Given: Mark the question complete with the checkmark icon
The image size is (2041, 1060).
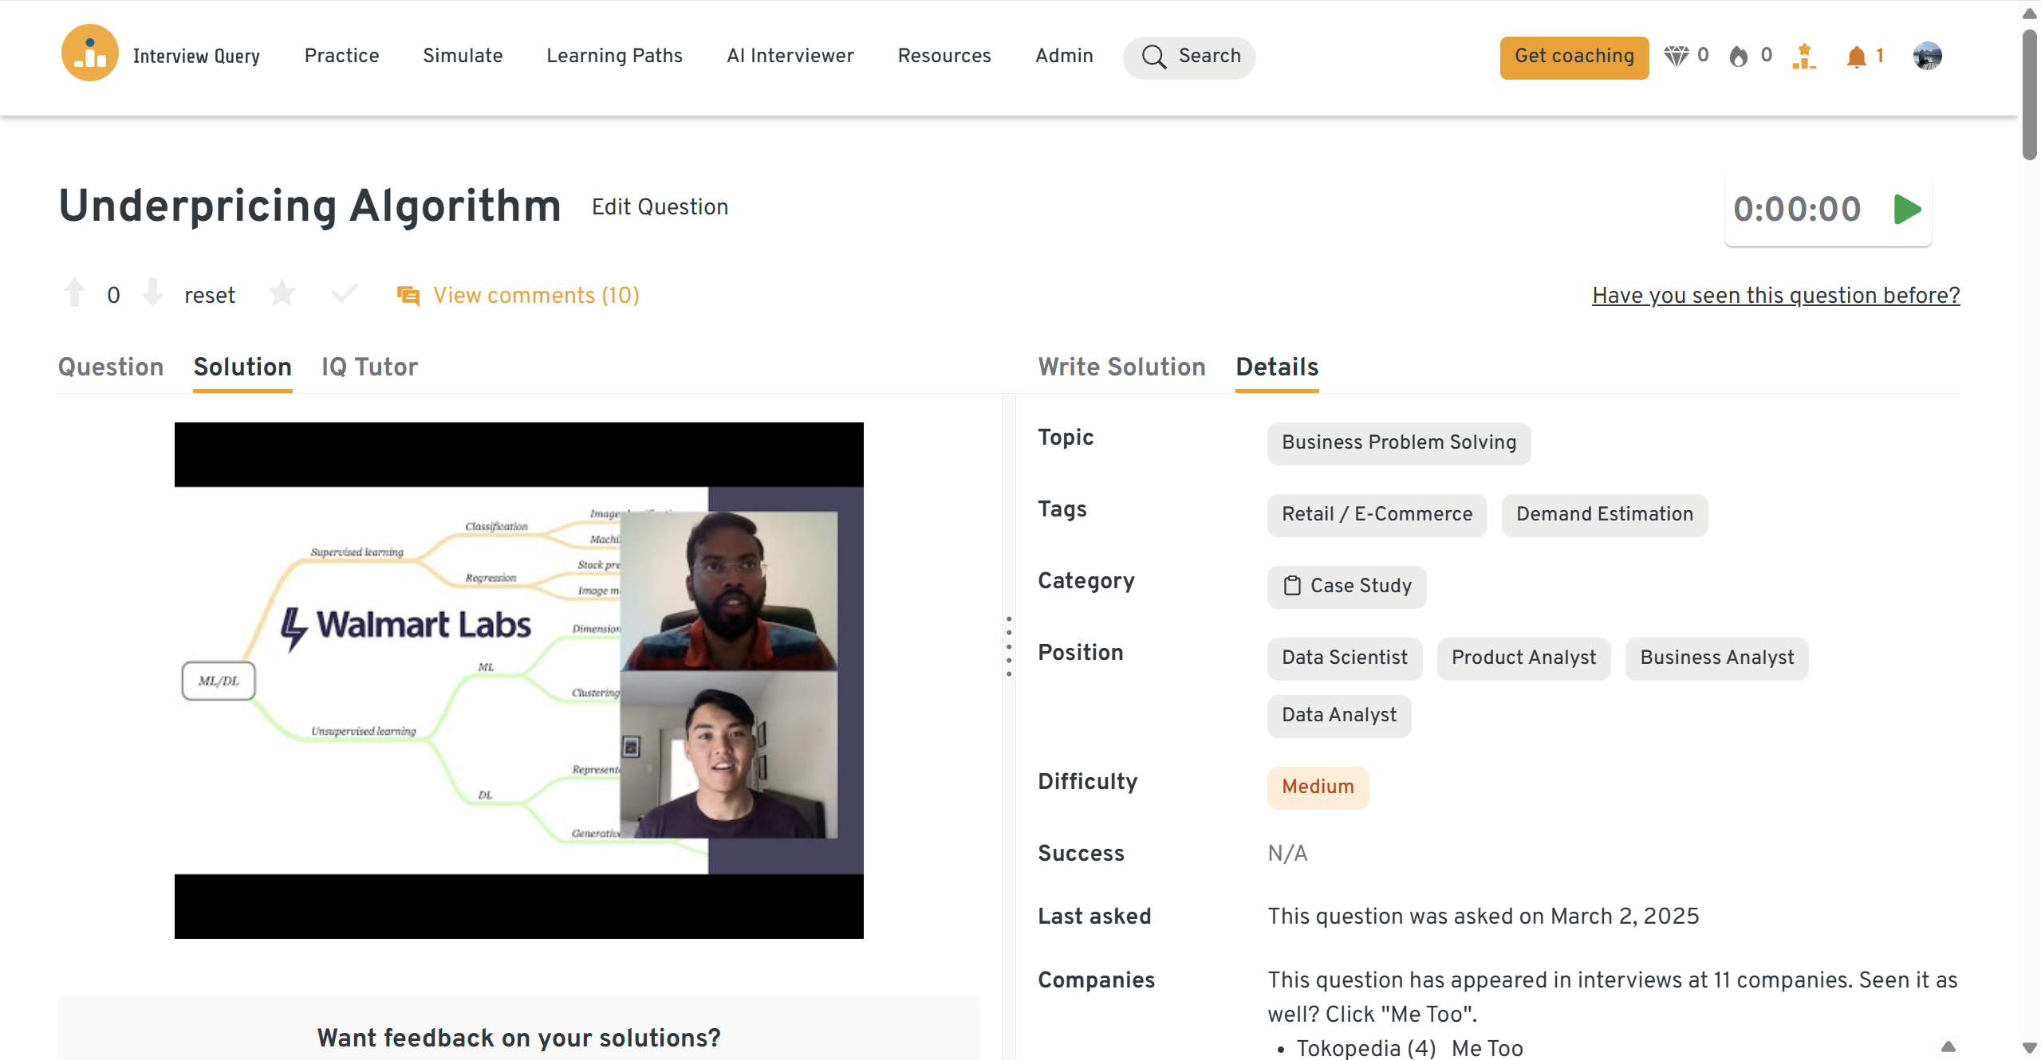Looking at the screenshot, I should click(345, 293).
